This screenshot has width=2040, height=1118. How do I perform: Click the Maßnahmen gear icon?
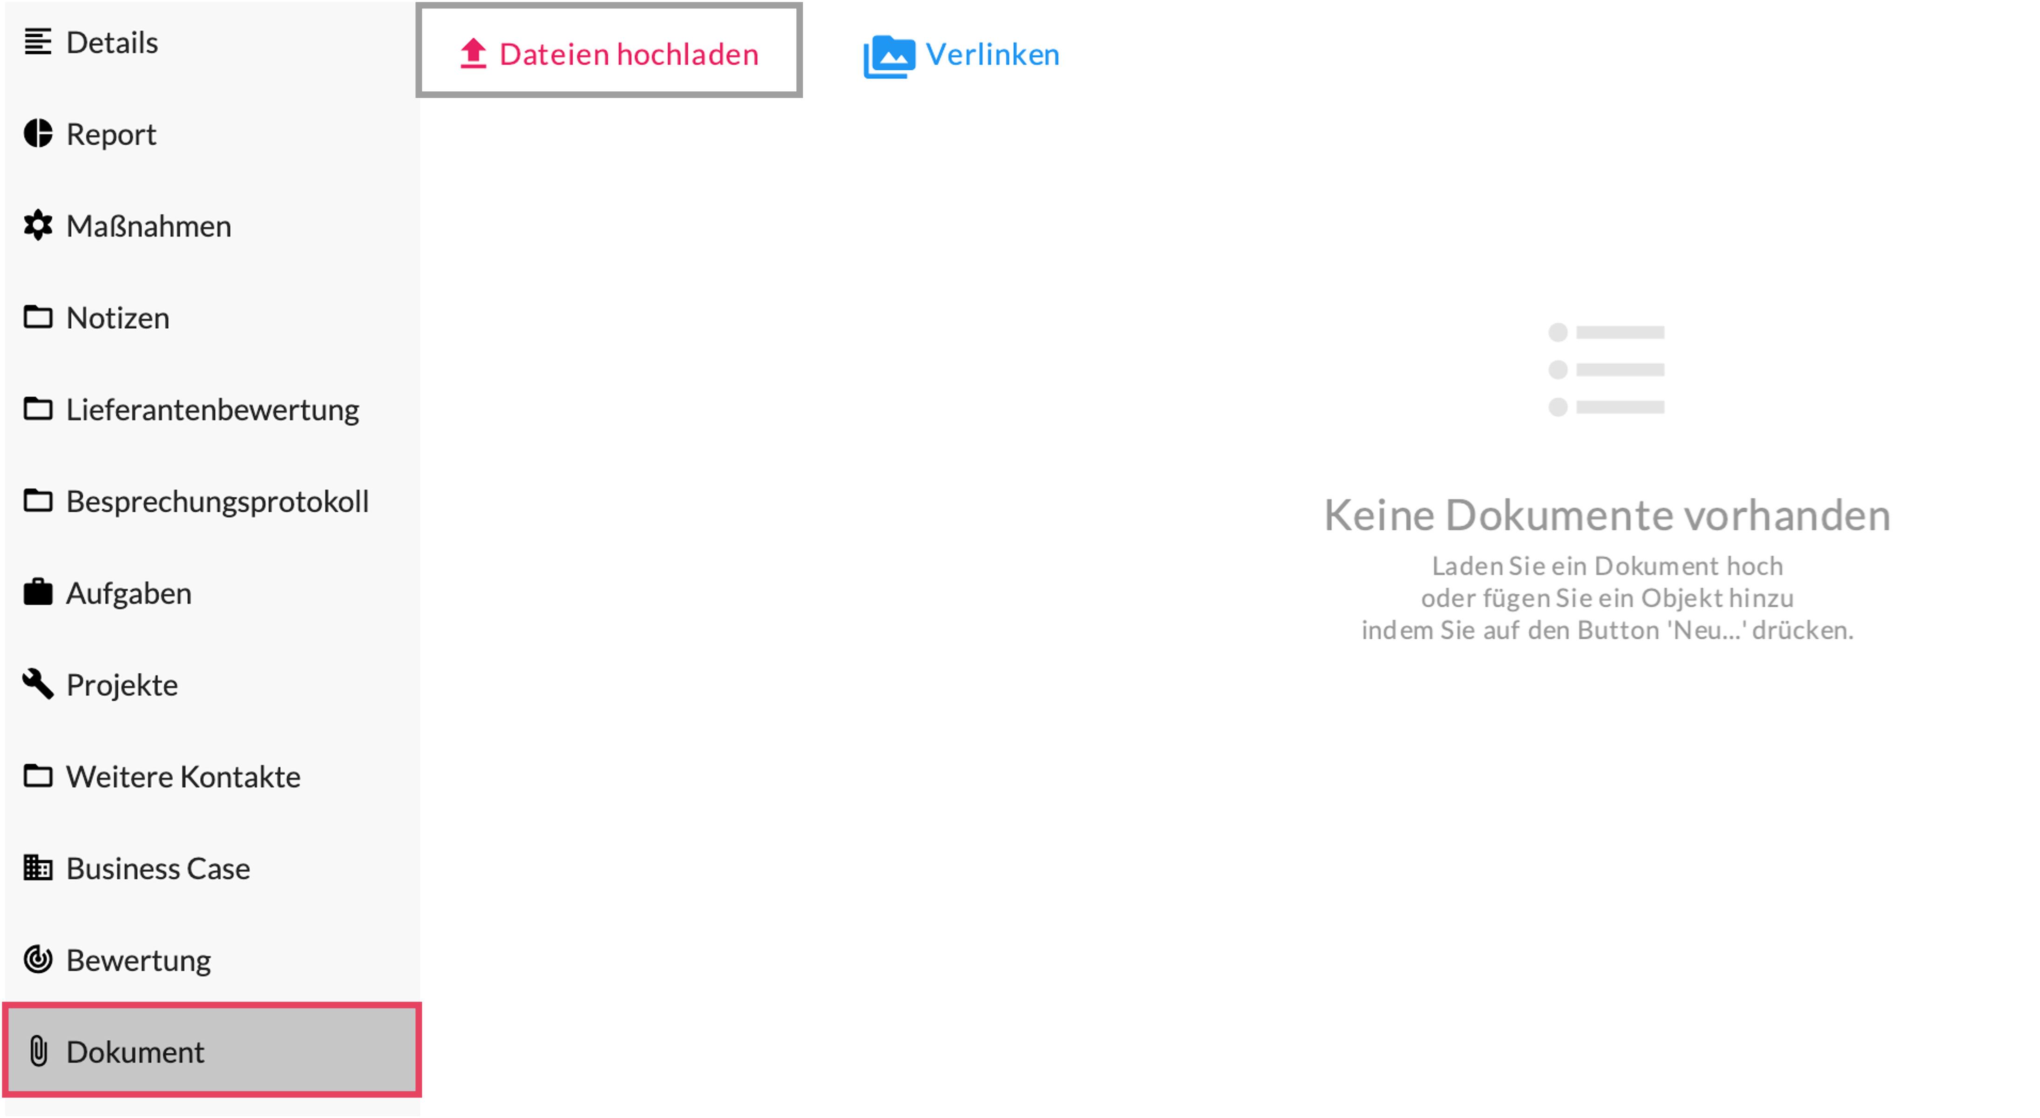(38, 226)
